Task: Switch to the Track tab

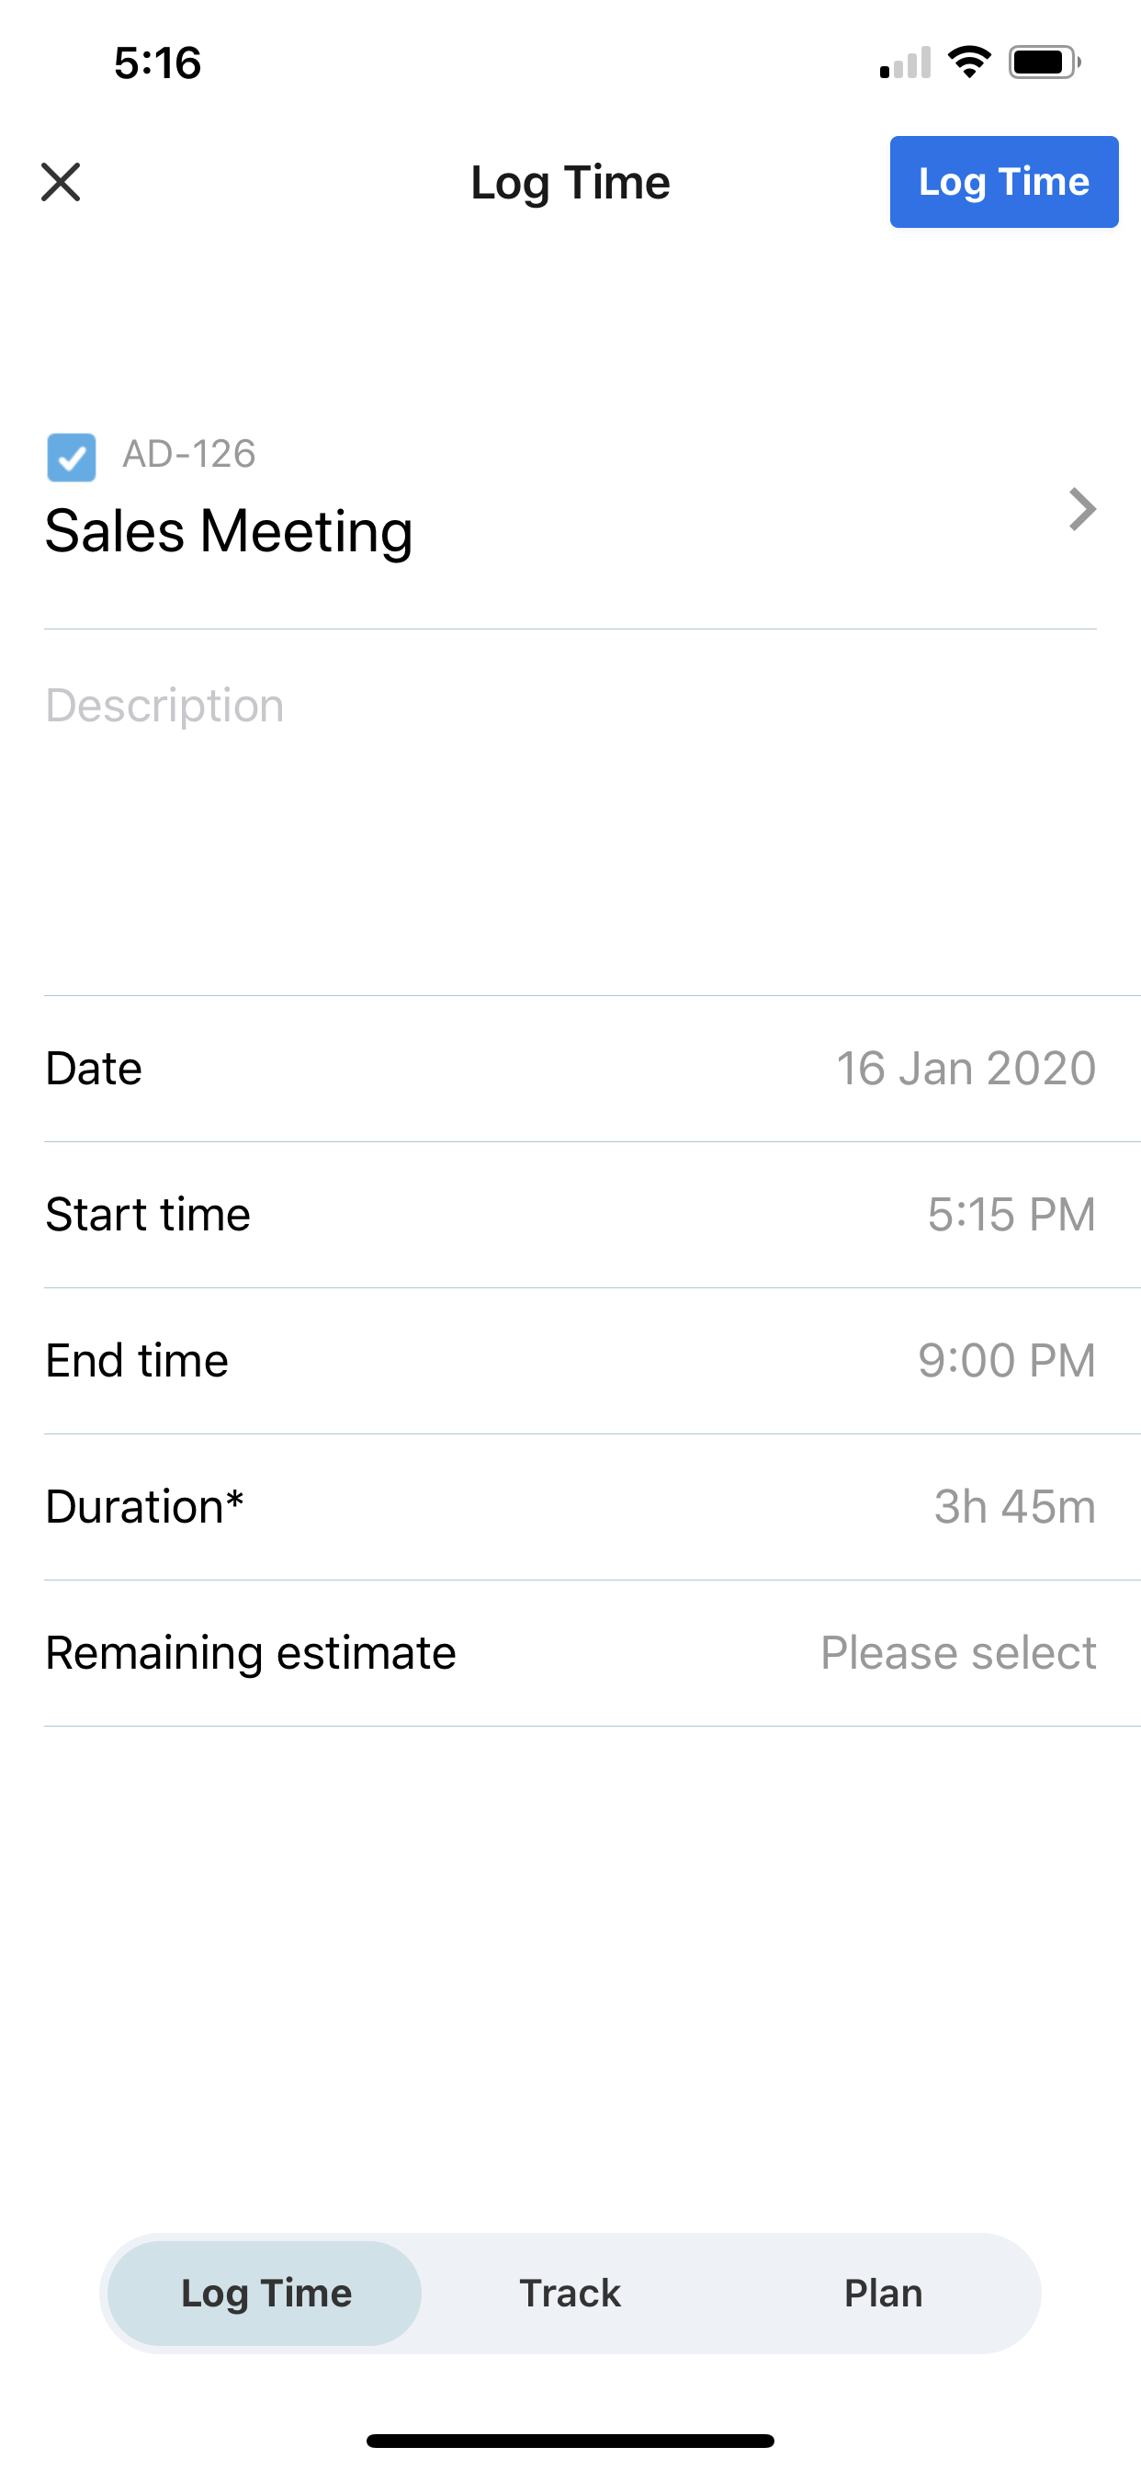Action: click(570, 2294)
